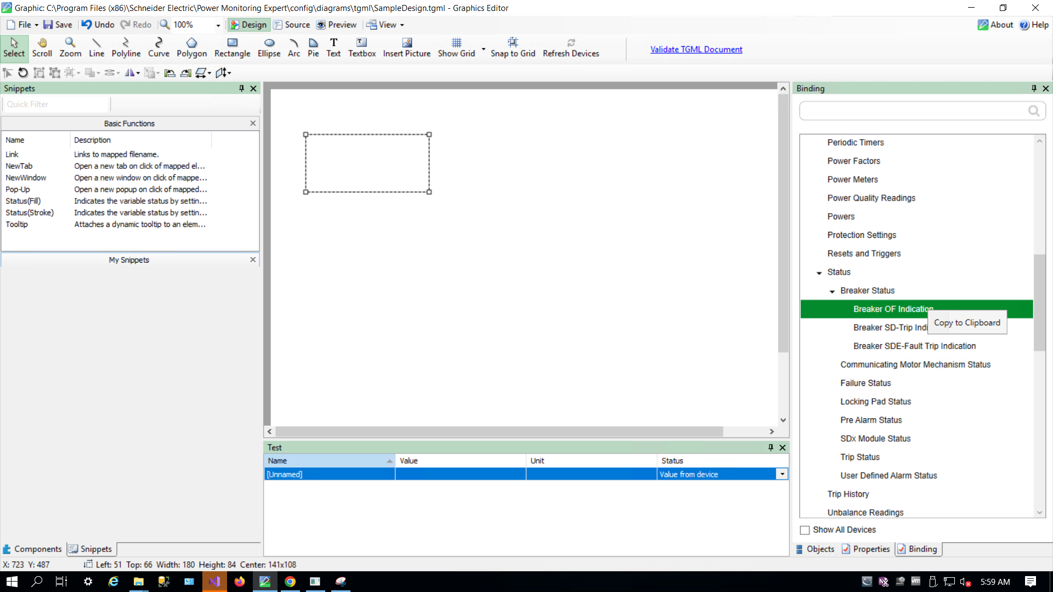Select the Curve tool
This screenshot has height=592, width=1053.
click(158, 48)
